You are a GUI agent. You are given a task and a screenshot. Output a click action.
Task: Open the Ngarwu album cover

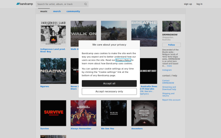pos(53,71)
